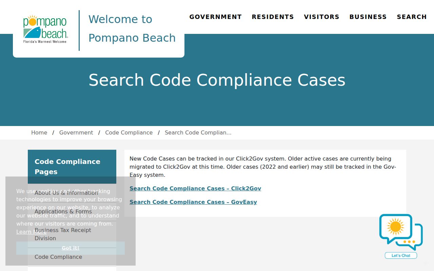
Task: Click the current Search Code Complian... breadcrumb
Action: coord(198,133)
